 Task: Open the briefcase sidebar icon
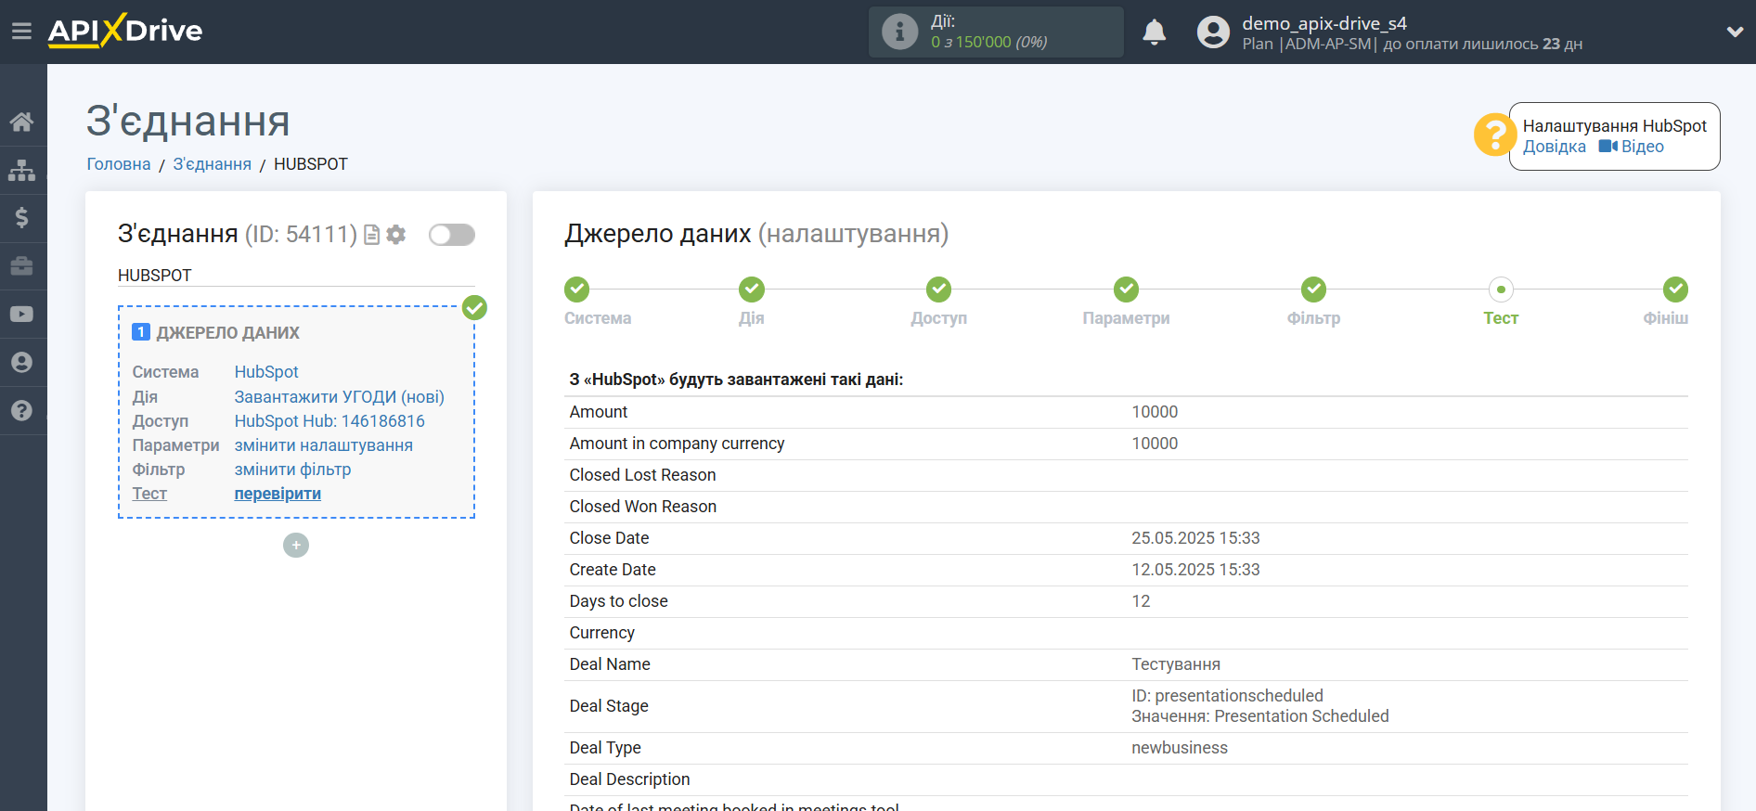pyautogui.click(x=21, y=266)
